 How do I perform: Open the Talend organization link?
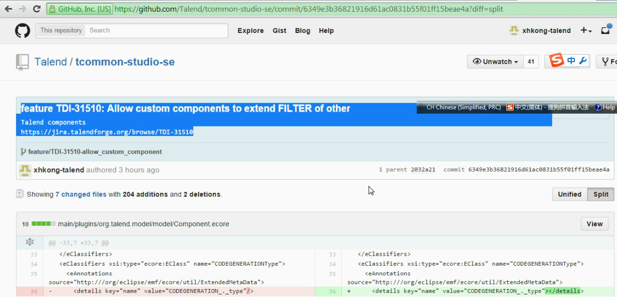tap(51, 62)
